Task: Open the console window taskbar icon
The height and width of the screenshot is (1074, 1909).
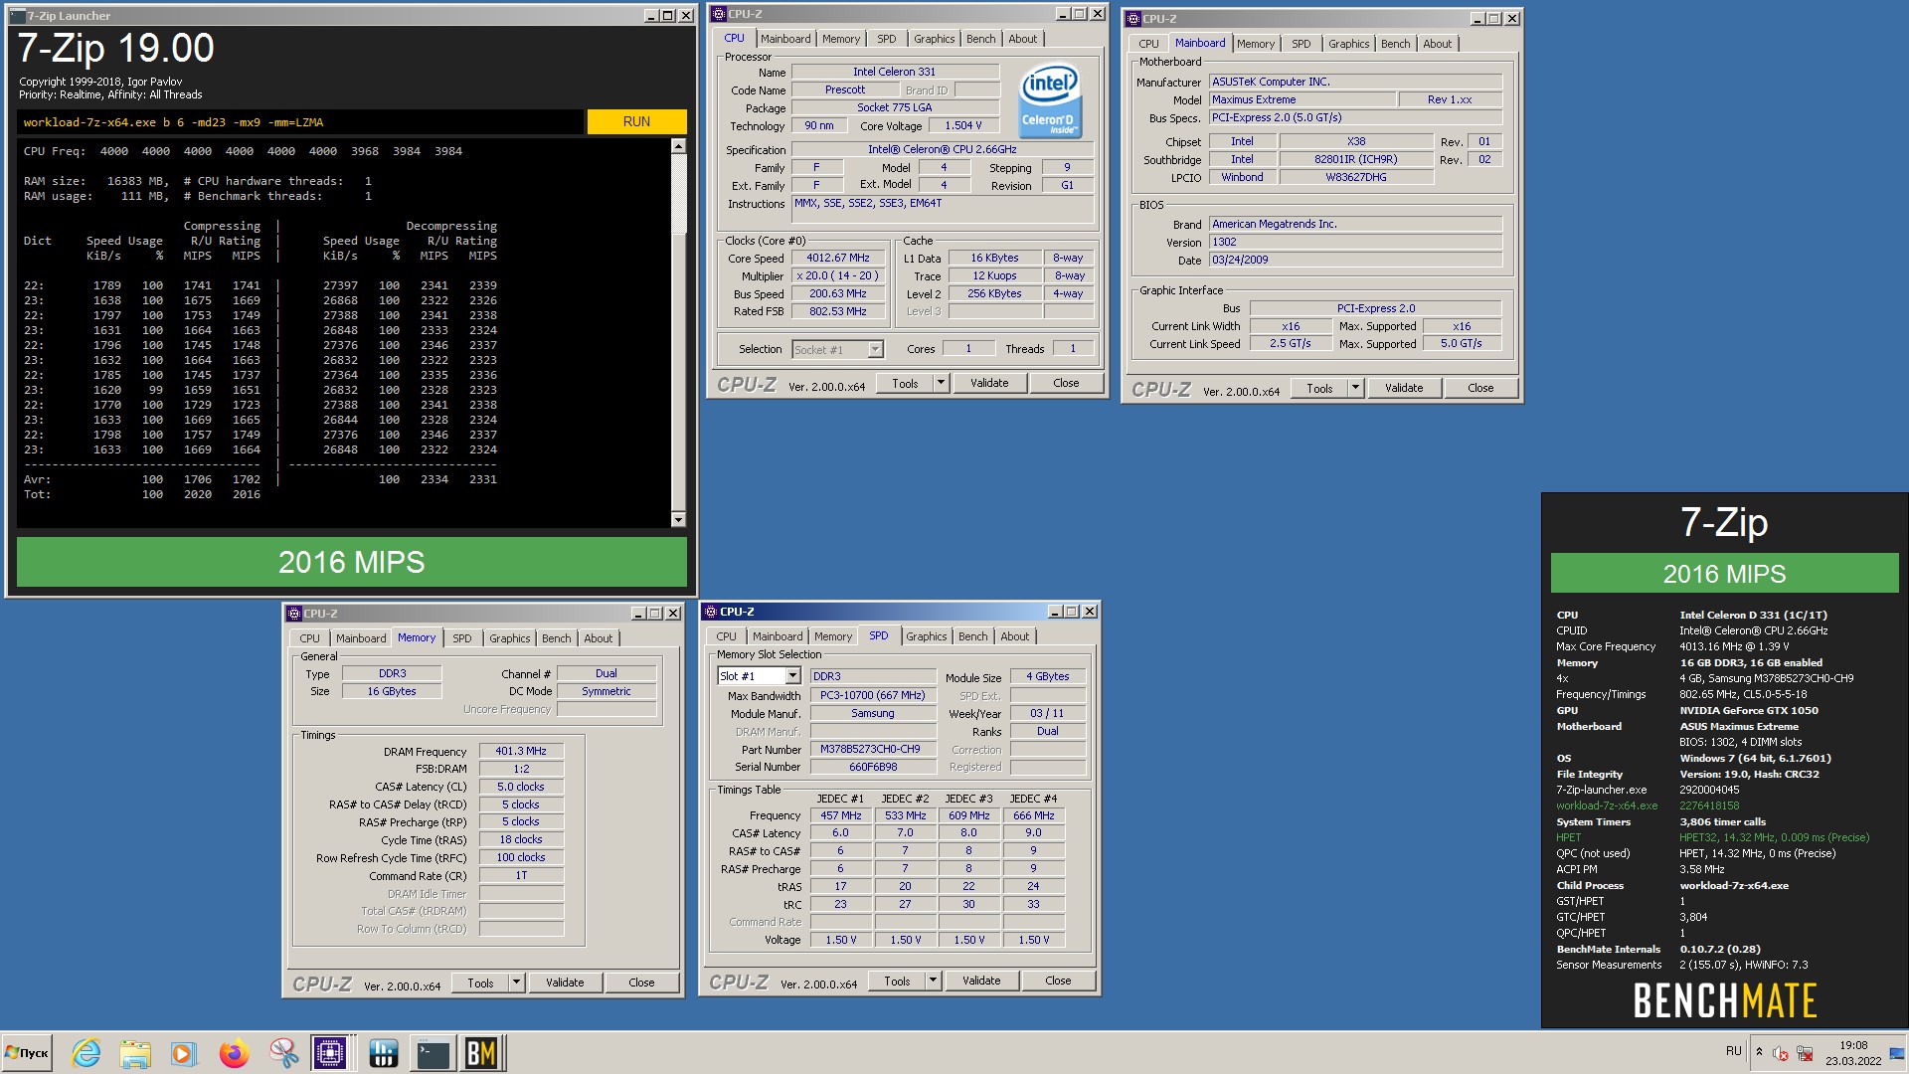Action: (434, 1053)
